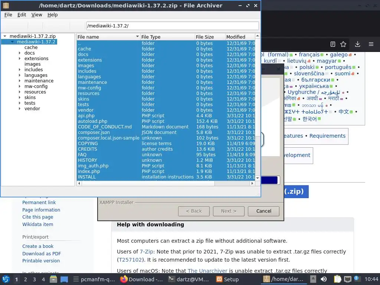Open Printable version link
Screen dimensions: 380x285
41,261
